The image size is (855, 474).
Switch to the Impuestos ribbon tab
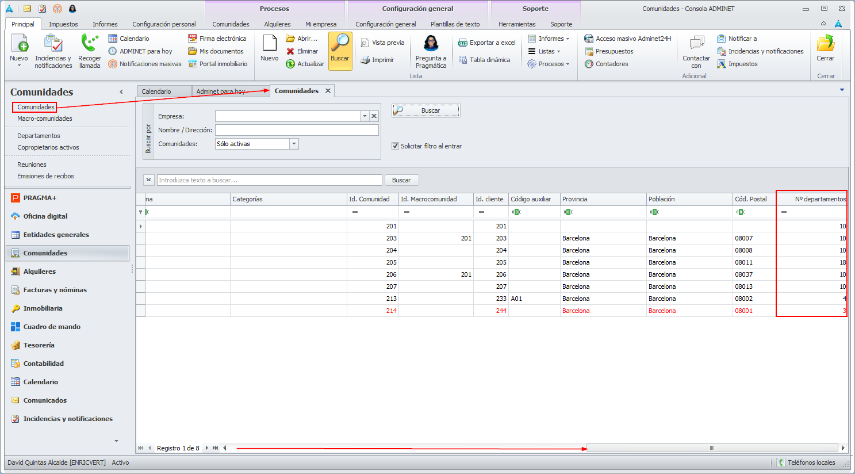[63, 24]
